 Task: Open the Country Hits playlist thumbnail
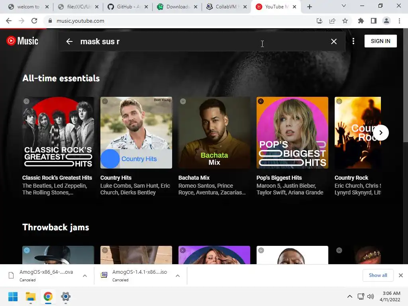point(136,133)
